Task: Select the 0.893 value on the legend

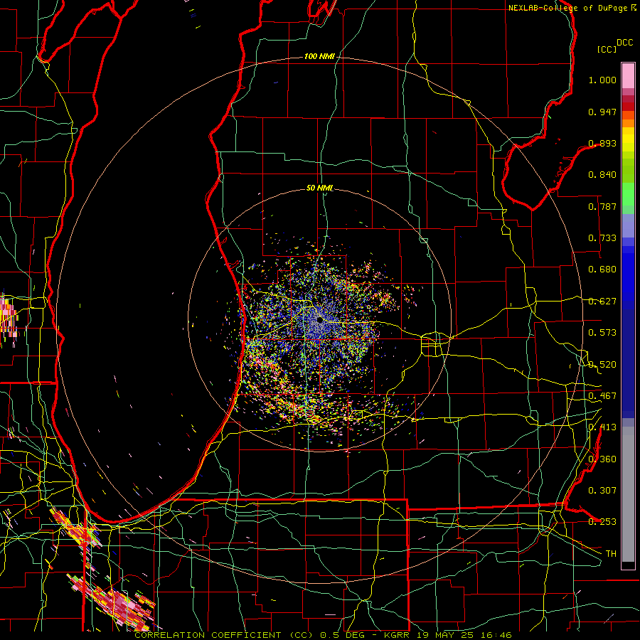Action: (602, 143)
